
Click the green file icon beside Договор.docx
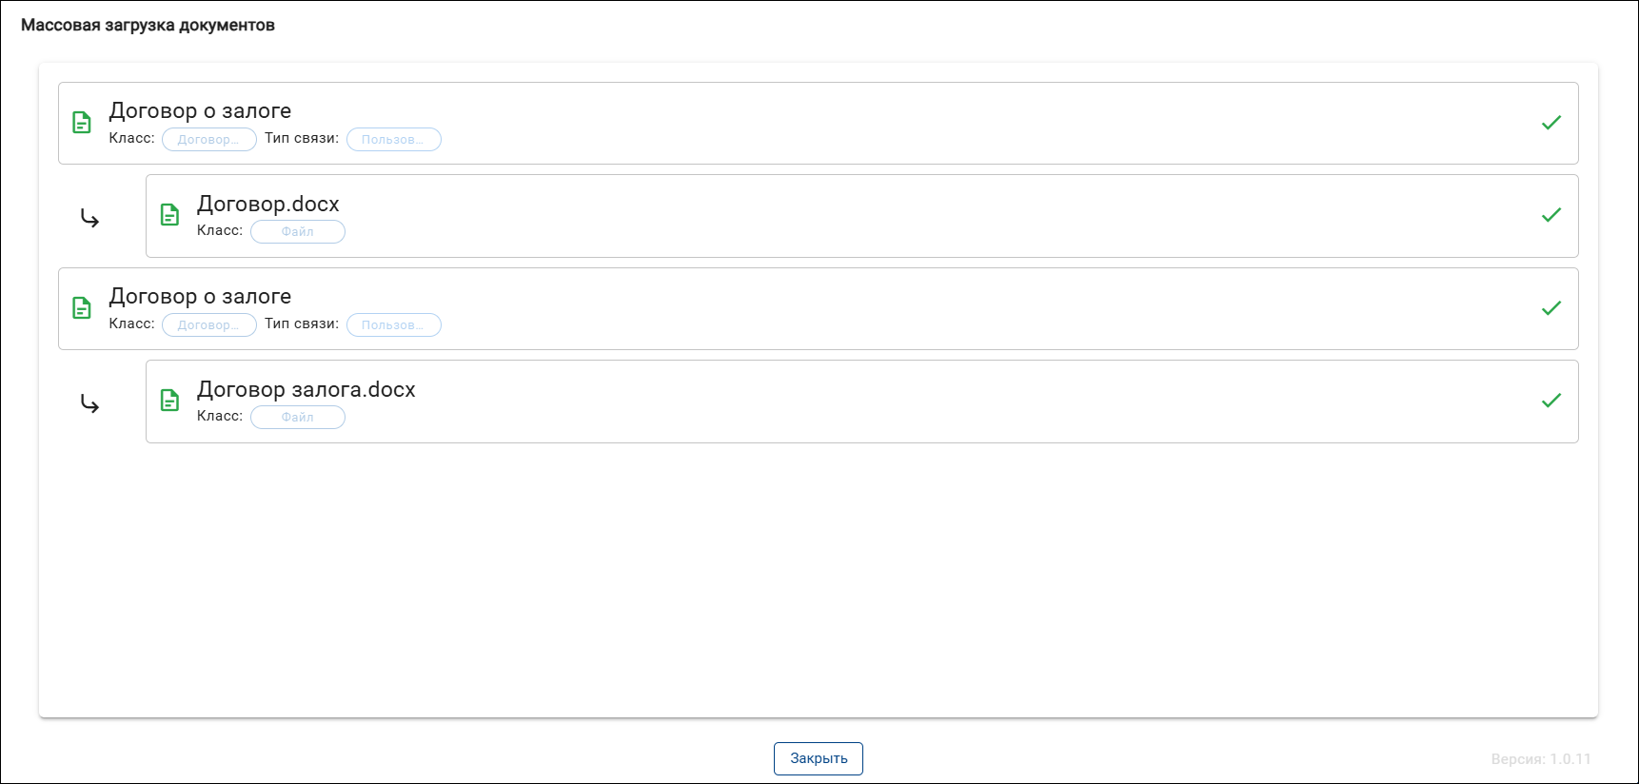169,215
